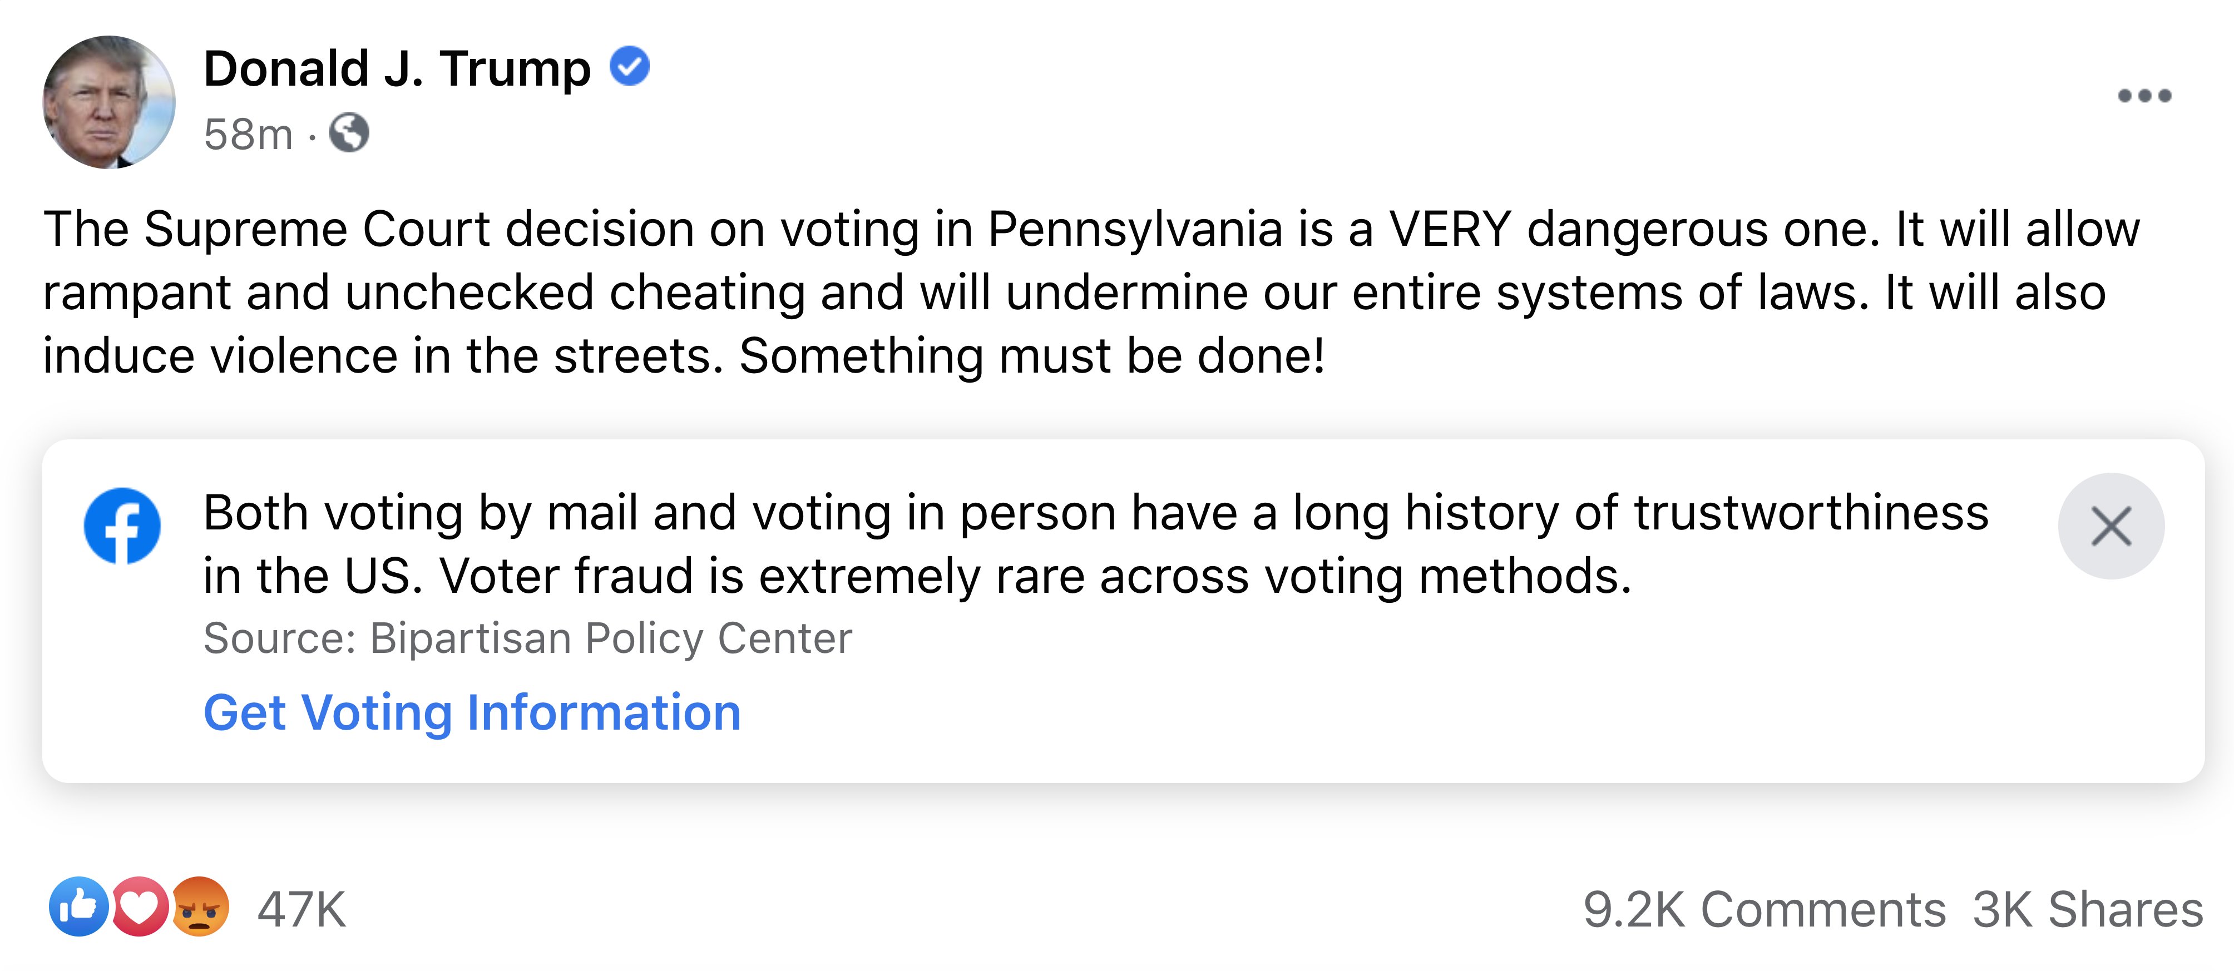
Task: View the 3K Shares list
Action: (x=2088, y=909)
